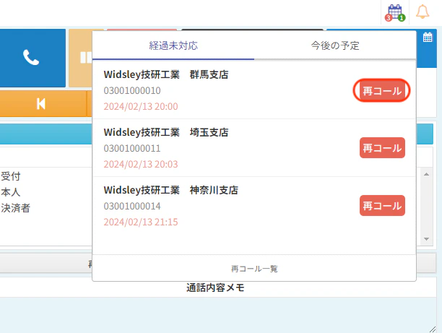
Task: Click the scrollbar down arrow at right
Action: (427, 239)
